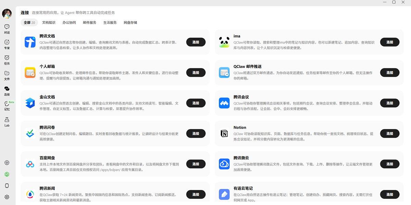
Task: Click the QClaw 邮件推送 blue mail icon
Action: [x=224, y=72]
